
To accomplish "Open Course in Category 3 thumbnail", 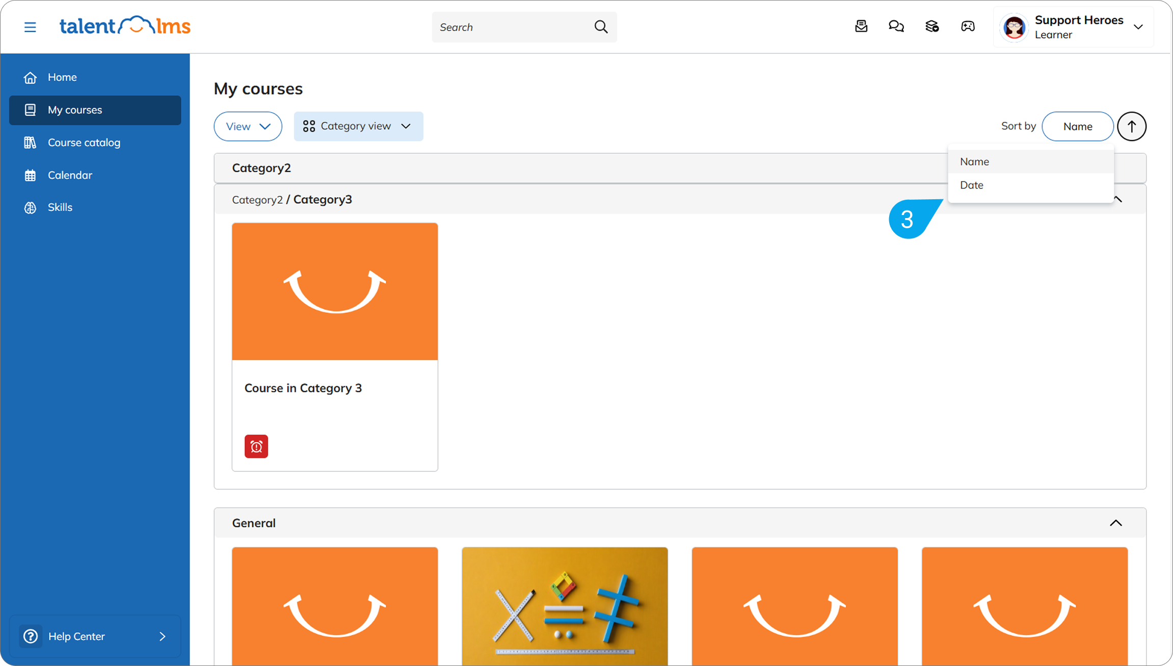I will (x=335, y=291).
